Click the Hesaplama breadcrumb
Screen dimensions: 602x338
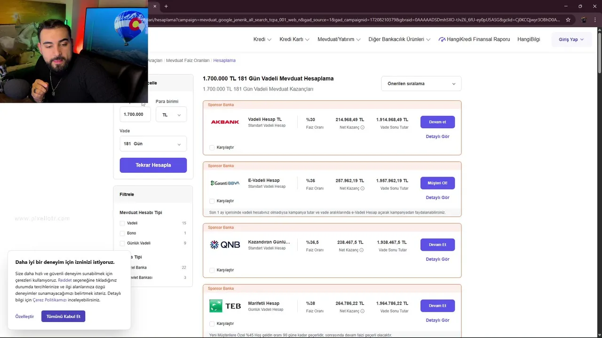tap(224, 61)
